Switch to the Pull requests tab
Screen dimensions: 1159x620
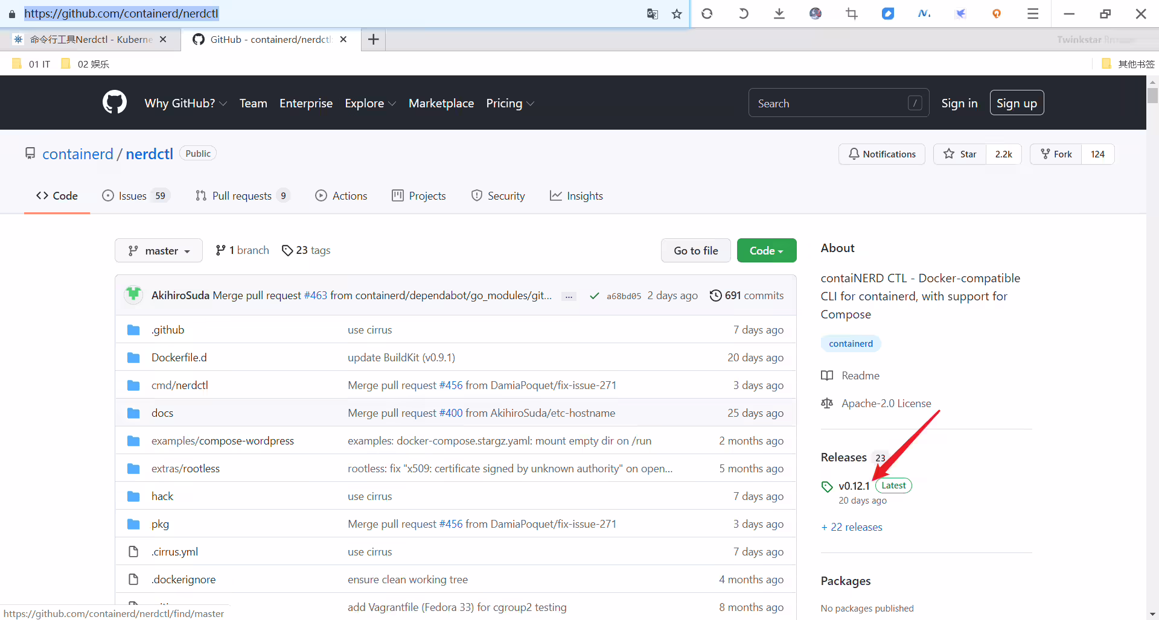[243, 195]
